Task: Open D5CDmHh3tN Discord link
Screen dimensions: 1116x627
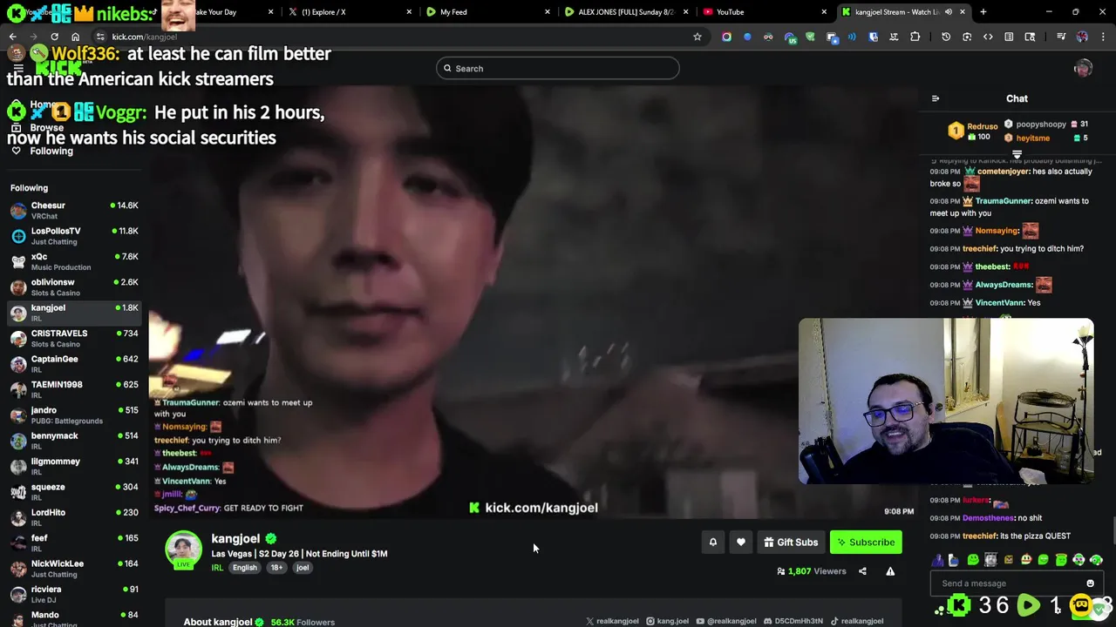Action: (x=793, y=621)
